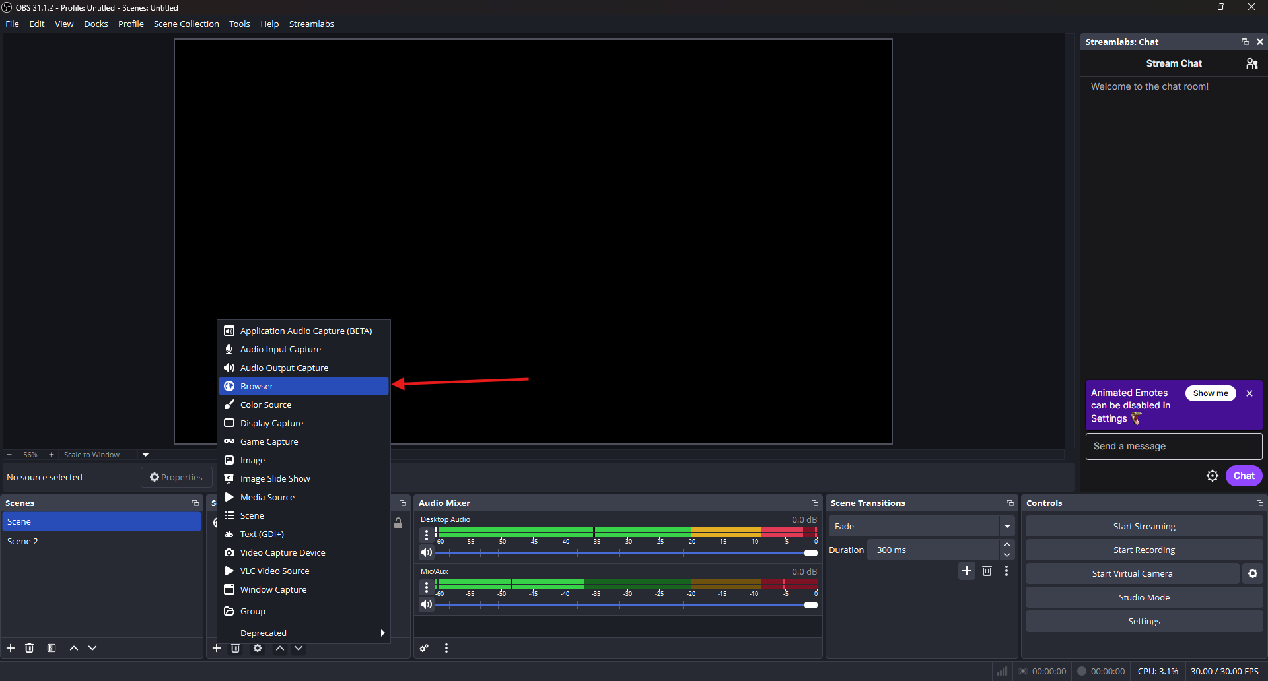Open scene filters with the filter icon

coord(52,648)
